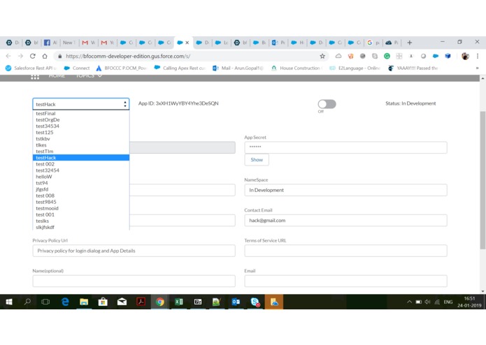The width and height of the screenshot is (486, 345).
Task: Open the House Construction bookmark
Action: pos(296,68)
